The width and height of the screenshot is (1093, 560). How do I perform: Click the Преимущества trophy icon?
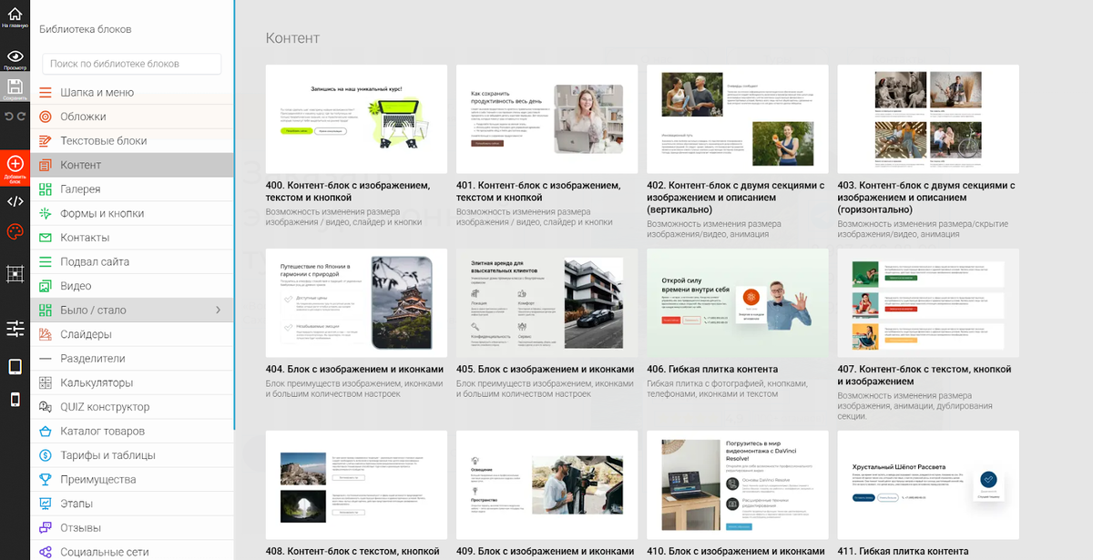pyautogui.click(x=46, y=479)
